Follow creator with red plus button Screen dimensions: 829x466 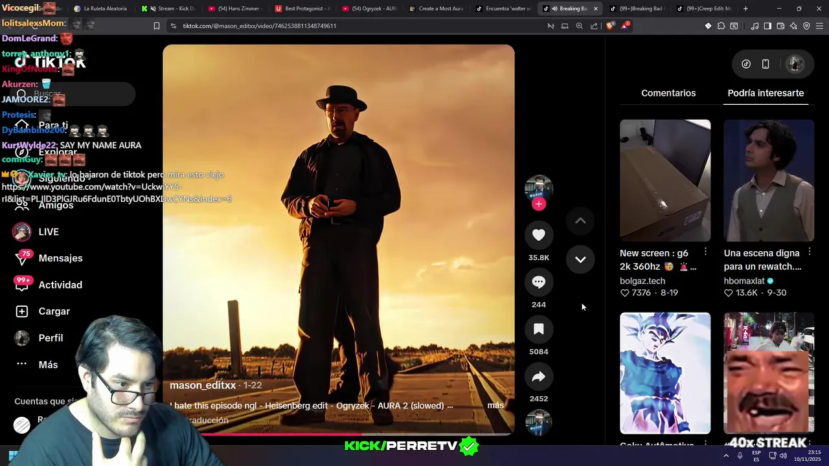(538, 204)
